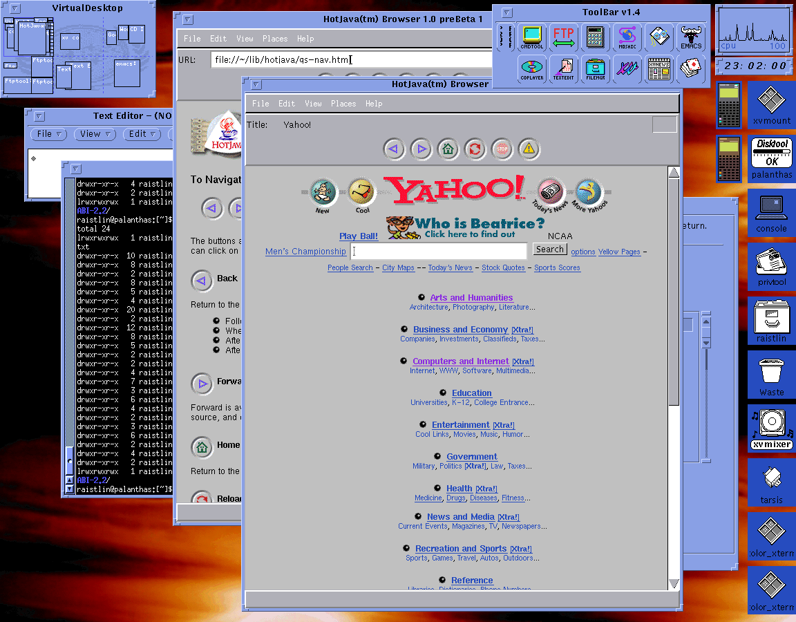Open the terminal window's menu triangle

click(x=75, y=169)
